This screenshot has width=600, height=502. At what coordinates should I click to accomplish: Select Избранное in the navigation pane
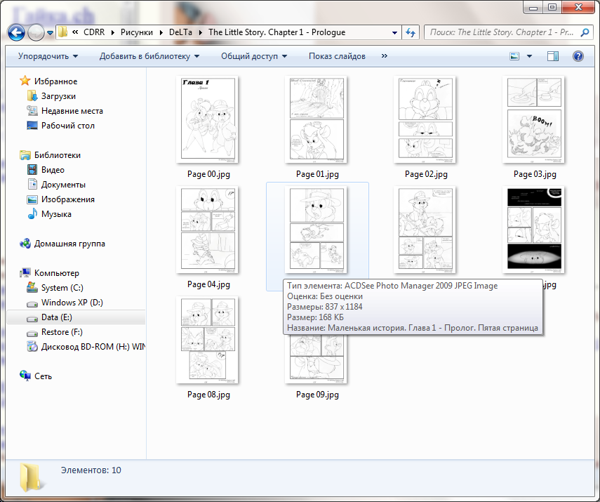point(55,81)
